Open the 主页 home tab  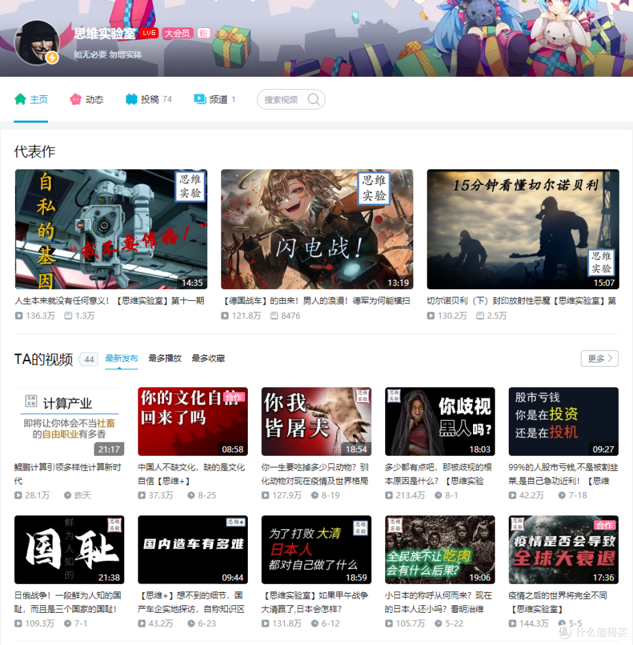[x=31, y=100]
